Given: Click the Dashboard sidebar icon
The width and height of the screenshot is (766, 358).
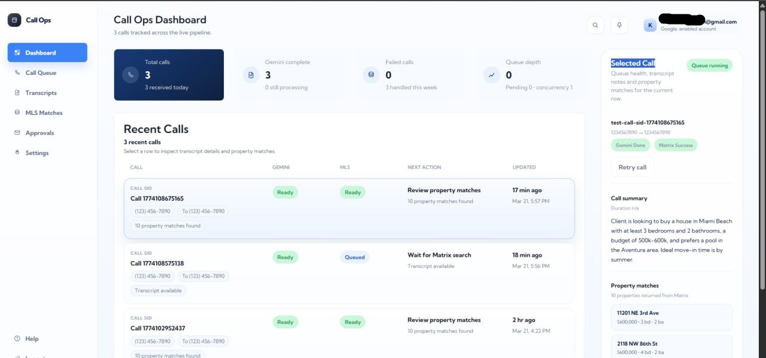Looking at the screenshot, I should (17, 53).
